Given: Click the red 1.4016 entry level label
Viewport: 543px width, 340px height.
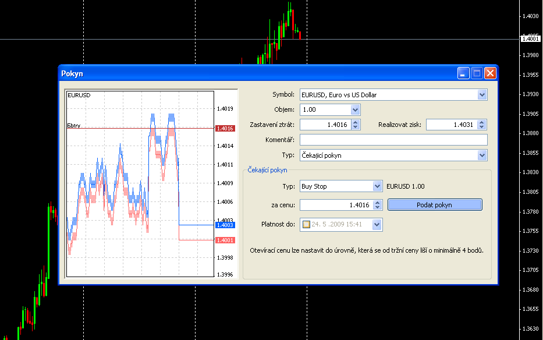Looking at the screenshot, I should [224, 129].
